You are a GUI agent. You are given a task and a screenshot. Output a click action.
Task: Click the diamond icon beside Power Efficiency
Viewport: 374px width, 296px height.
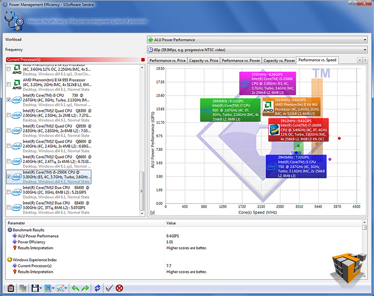coord(14,242)
